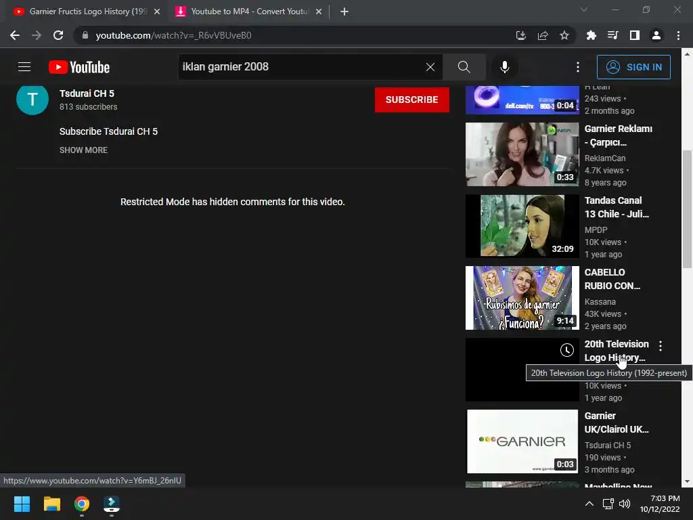This screenshot has height=520, width=693.
Task: Open the Kassana channel name
Action: [600, 301]
